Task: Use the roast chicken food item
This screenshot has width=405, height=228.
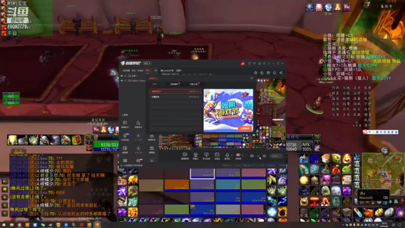Action: (368, 212)
